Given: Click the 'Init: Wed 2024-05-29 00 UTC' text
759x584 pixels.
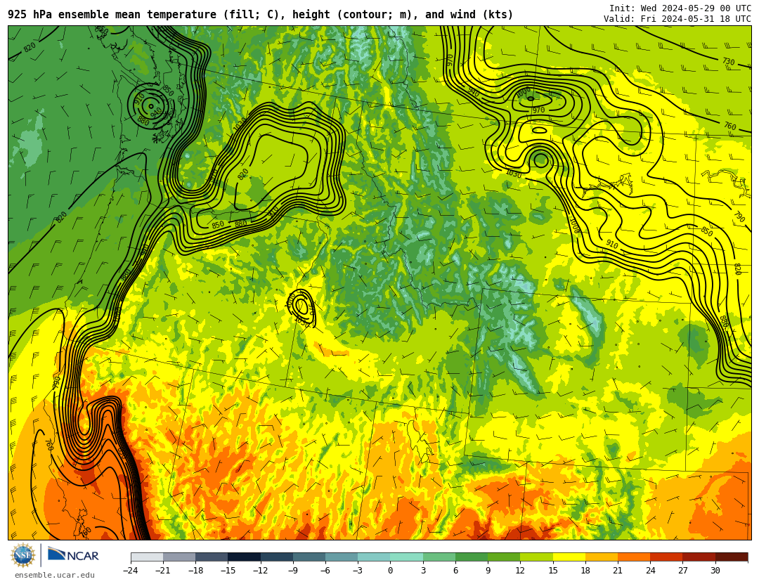Looking at the screenshot, I should [x=680, y=8].
